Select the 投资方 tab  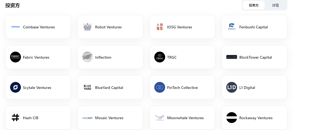point(254,5)
